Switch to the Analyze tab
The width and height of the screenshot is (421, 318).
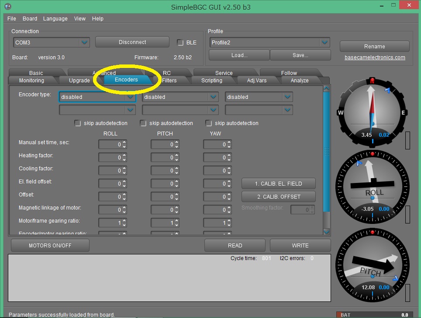pyautogui.click(x=300, y=80)
